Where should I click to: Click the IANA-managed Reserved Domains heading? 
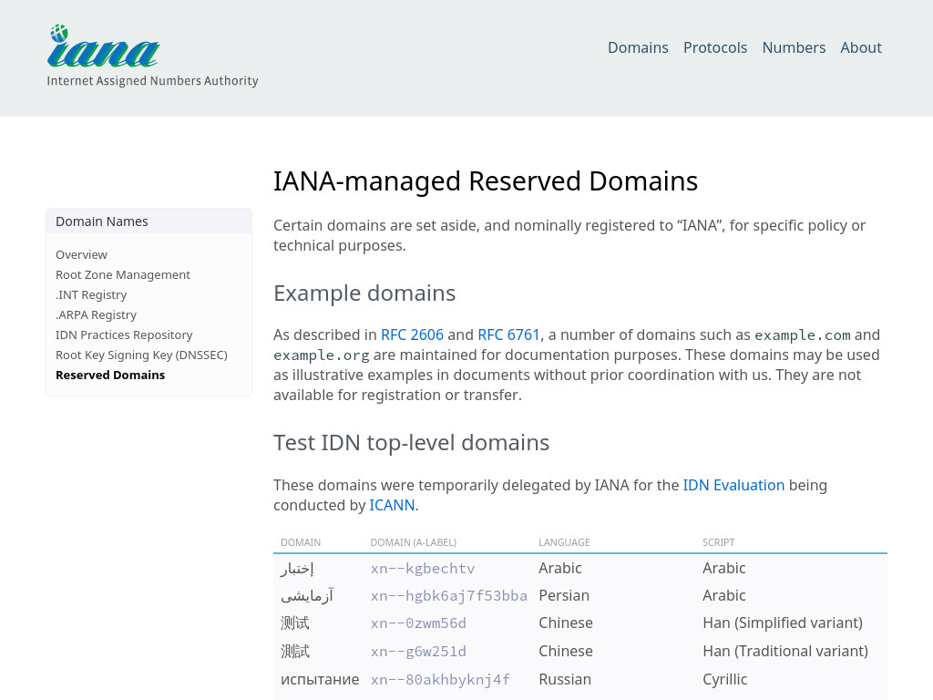point(486,181)
